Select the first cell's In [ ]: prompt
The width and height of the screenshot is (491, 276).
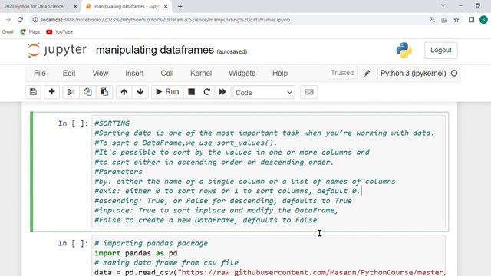click(x=73, y=123)
